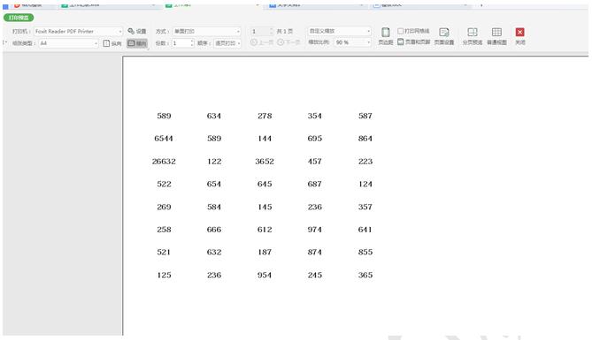Viewport: 592px width, 340px height.
Task: Select portrait orientation (纵向)
Action: tap(112, 43)
